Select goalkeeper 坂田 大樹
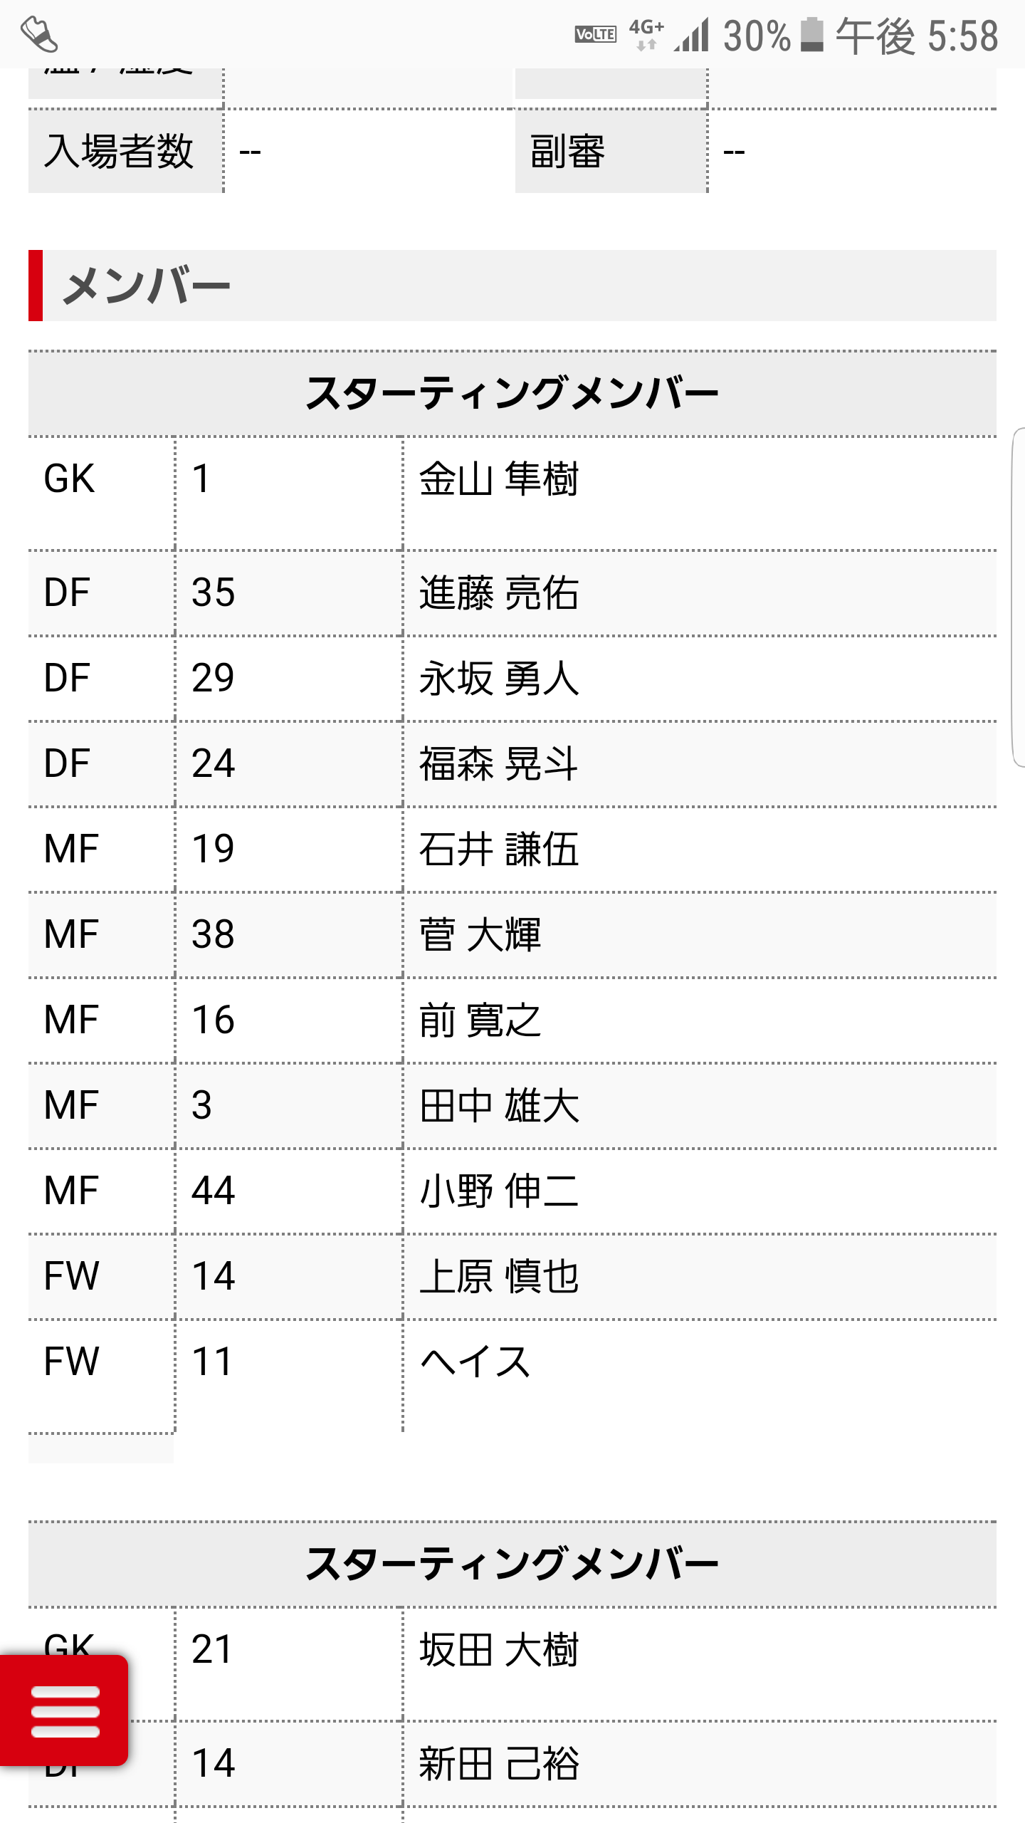 (x=498, y=1649)
